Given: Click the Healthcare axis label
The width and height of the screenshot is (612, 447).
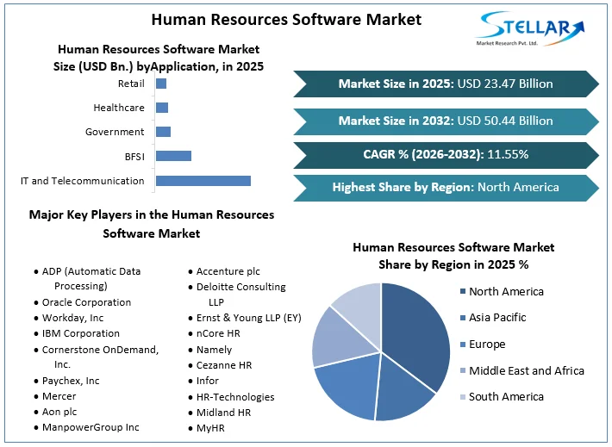Looking at the screenshot, I should click(119, 108).
